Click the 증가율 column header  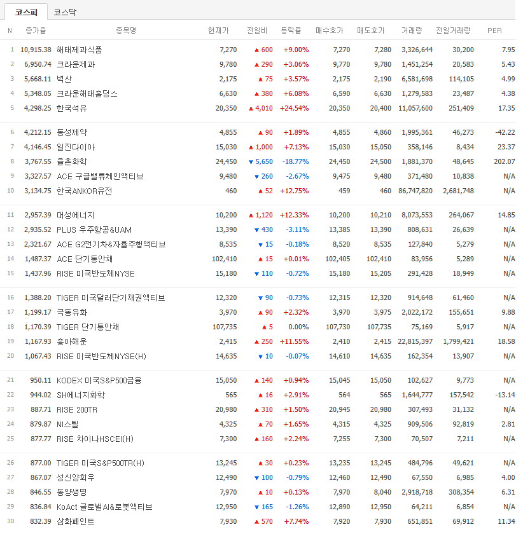click(x=36, y=31)
